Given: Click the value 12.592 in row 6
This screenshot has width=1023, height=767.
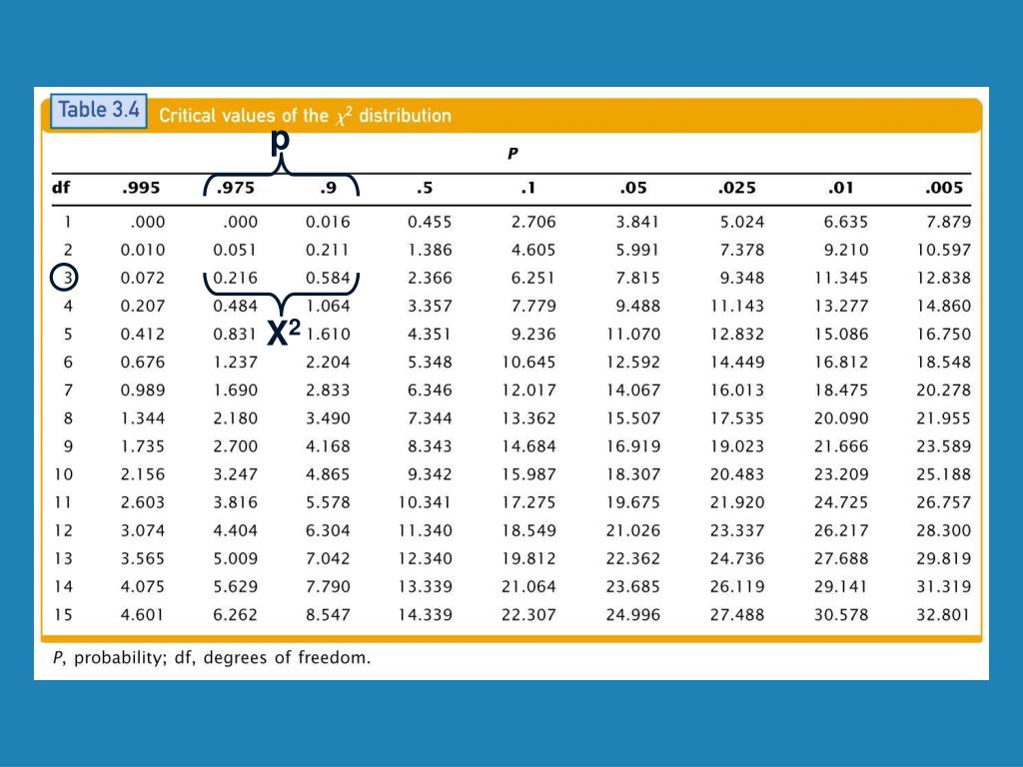Looking at the screenshot, I should 632,363.
